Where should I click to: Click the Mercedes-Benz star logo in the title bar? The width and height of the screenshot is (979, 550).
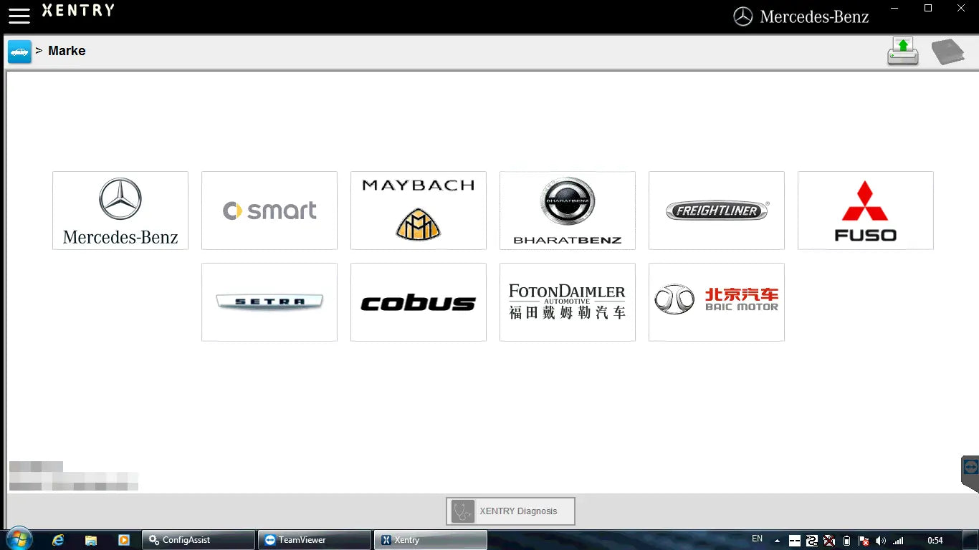point(744,16)
